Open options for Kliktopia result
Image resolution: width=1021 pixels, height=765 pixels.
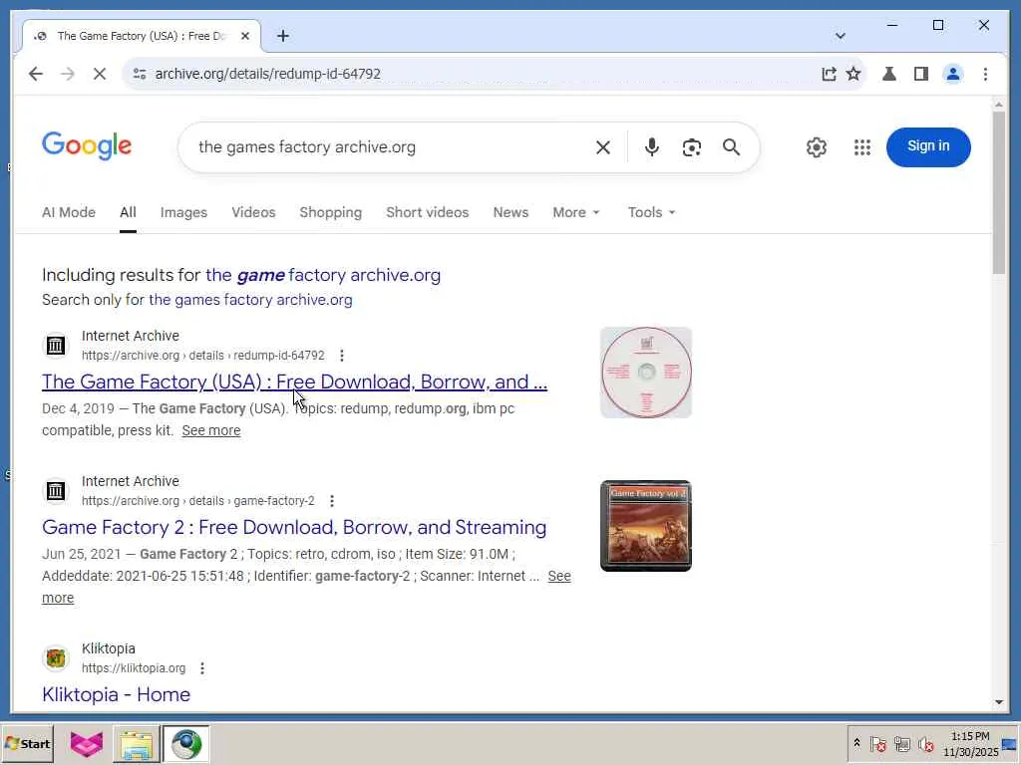click(x=202, y=668)
